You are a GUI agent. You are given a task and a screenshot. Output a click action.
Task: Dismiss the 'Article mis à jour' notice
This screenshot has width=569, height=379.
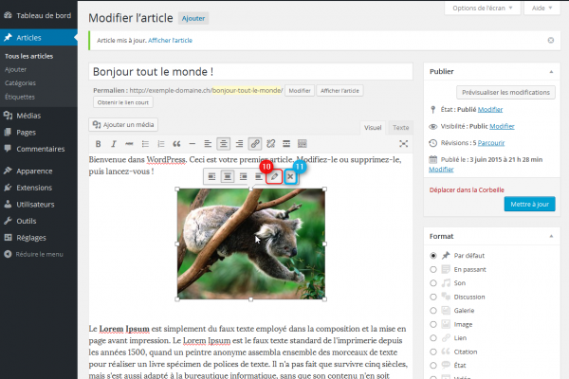[x=550, y=41]
